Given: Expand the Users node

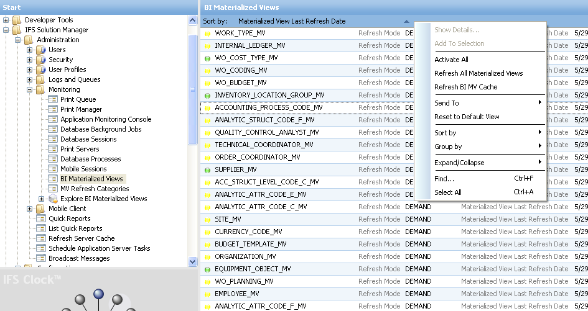Looking at the screenshot, I should pyautogui.click(x=30, y=50).
